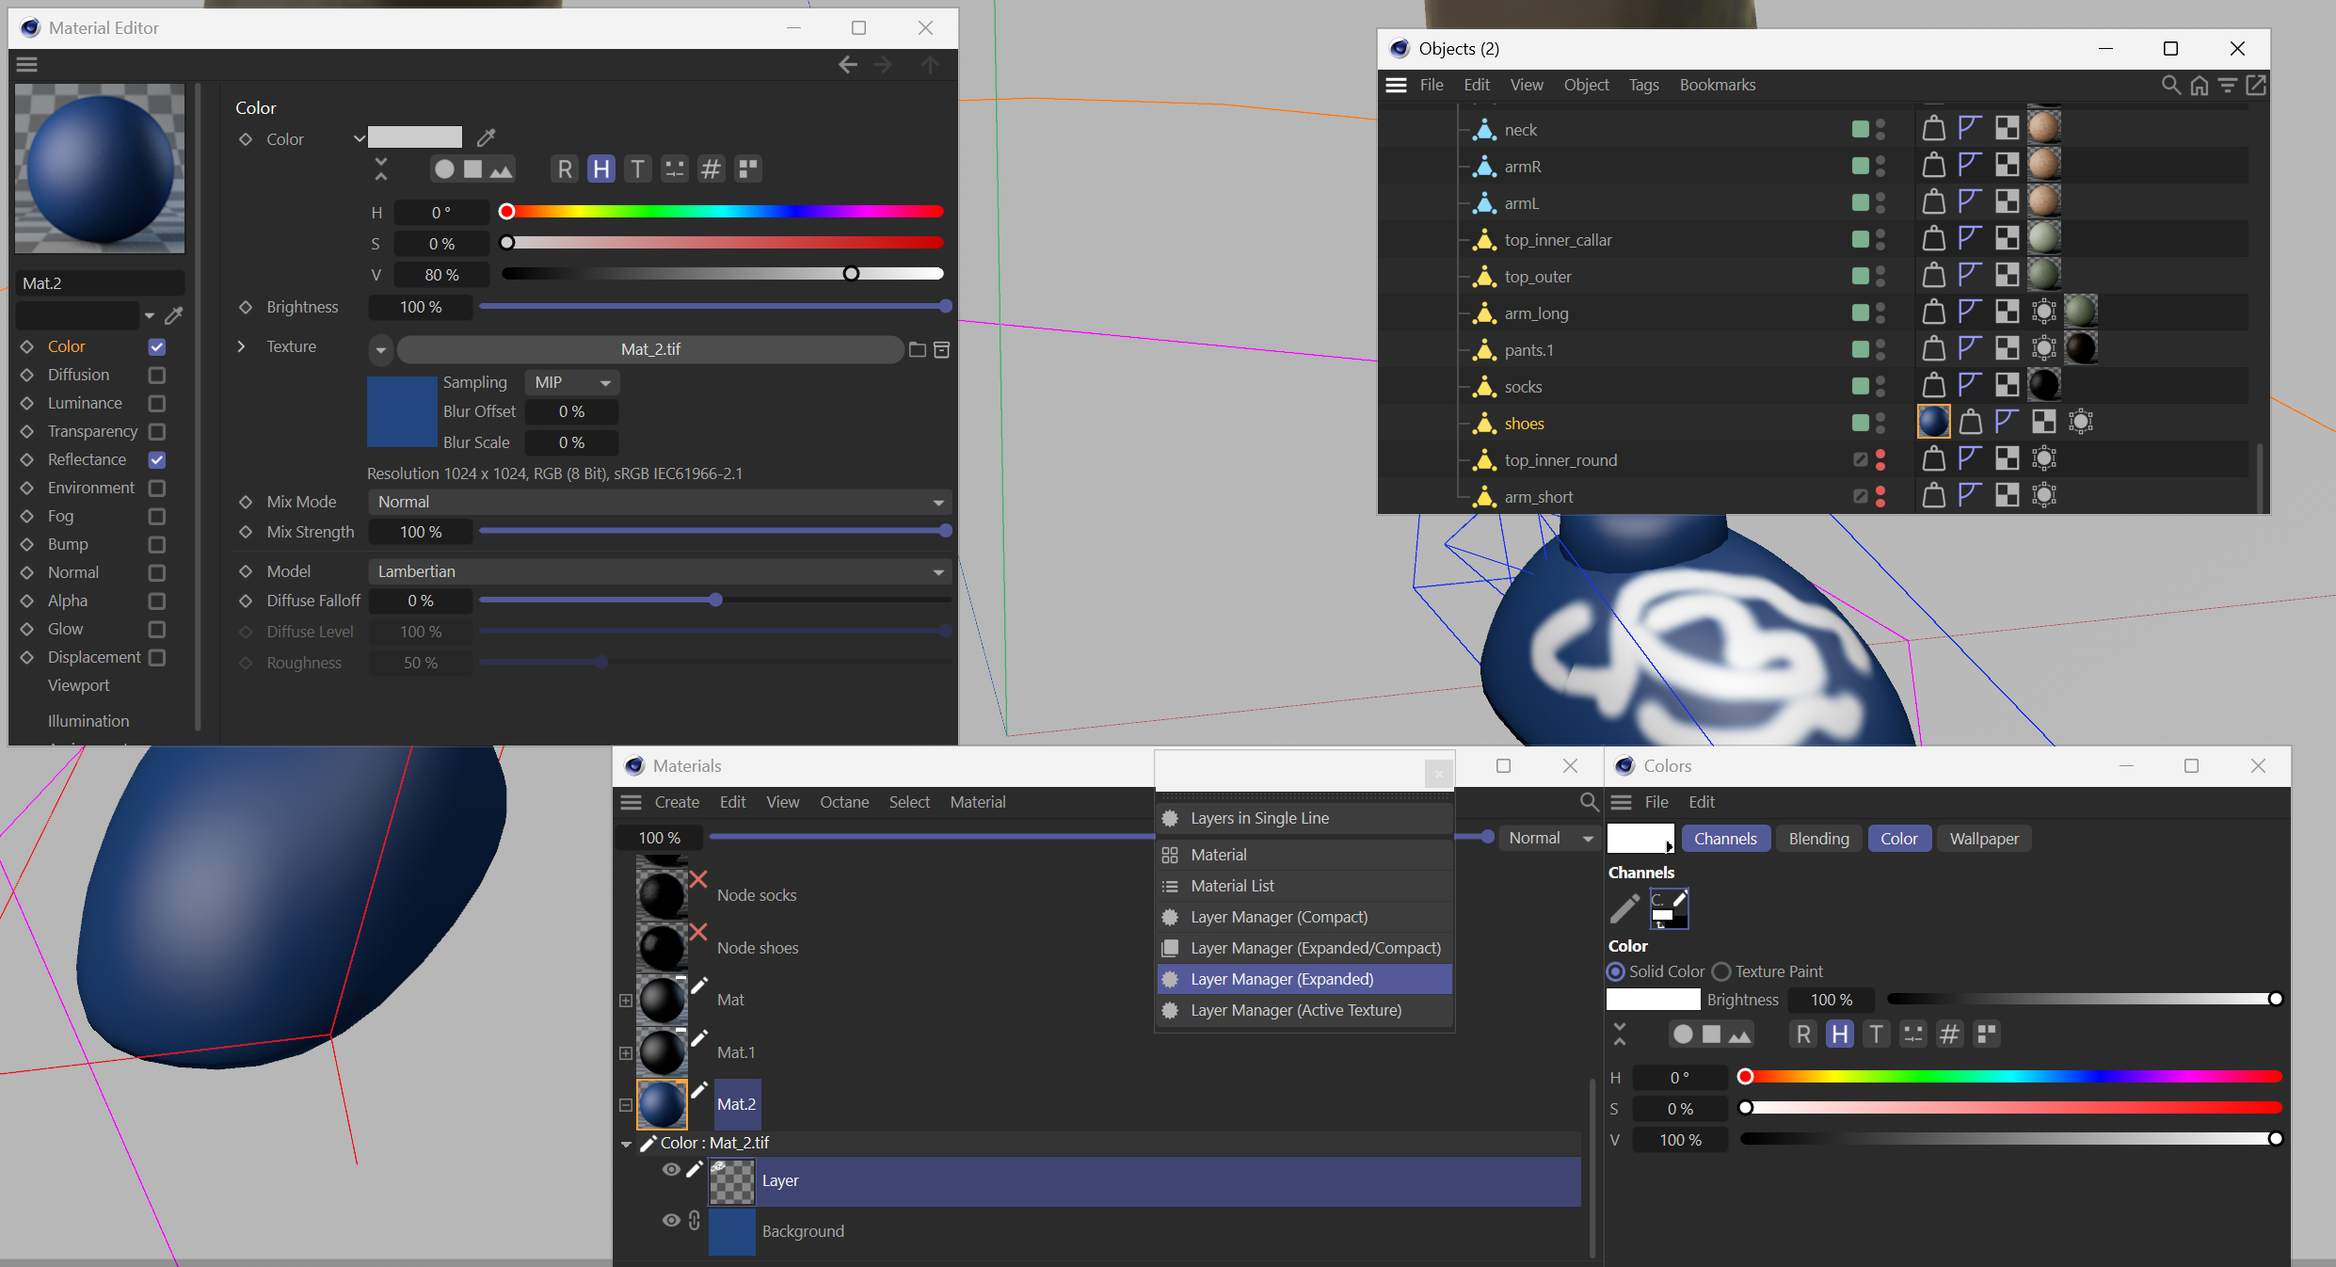This screenshot has width=2336, height=1267.
Task: Go to home in Objects manager
Action: click(x=2199, y=86)
